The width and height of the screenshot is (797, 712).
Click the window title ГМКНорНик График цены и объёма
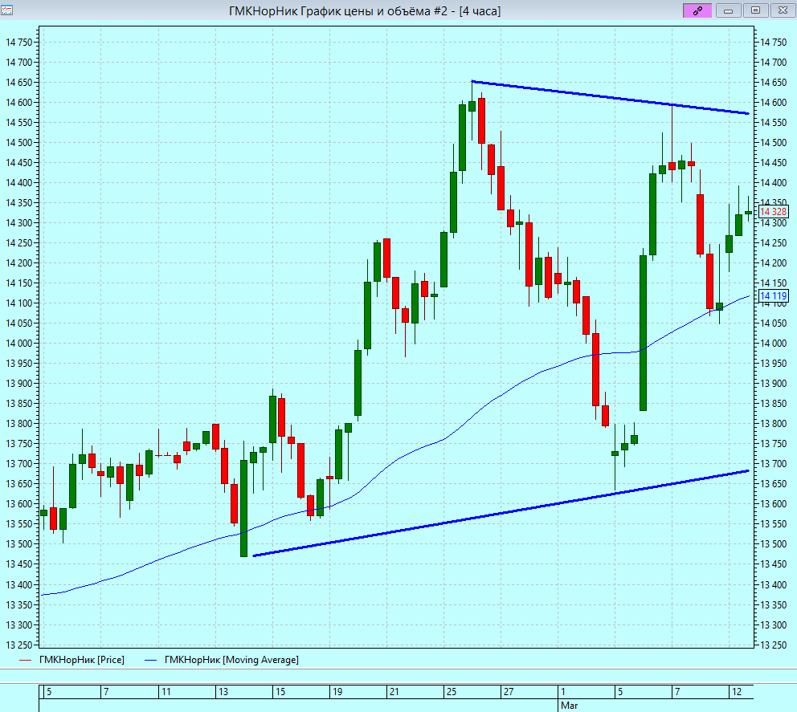tap(365, 10)
